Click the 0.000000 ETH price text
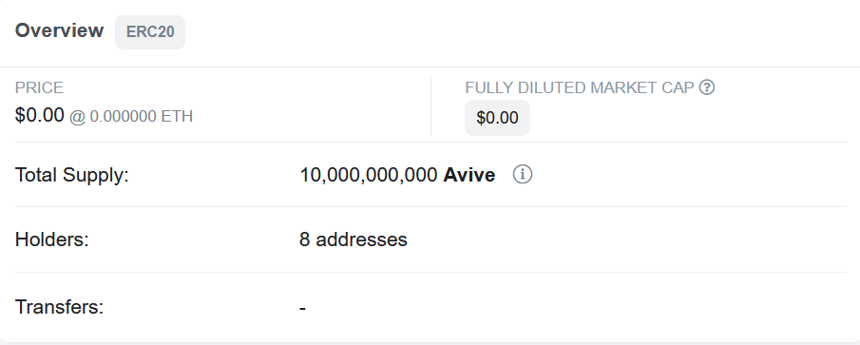The image size is (860, 345). click(x=142, y=116)
